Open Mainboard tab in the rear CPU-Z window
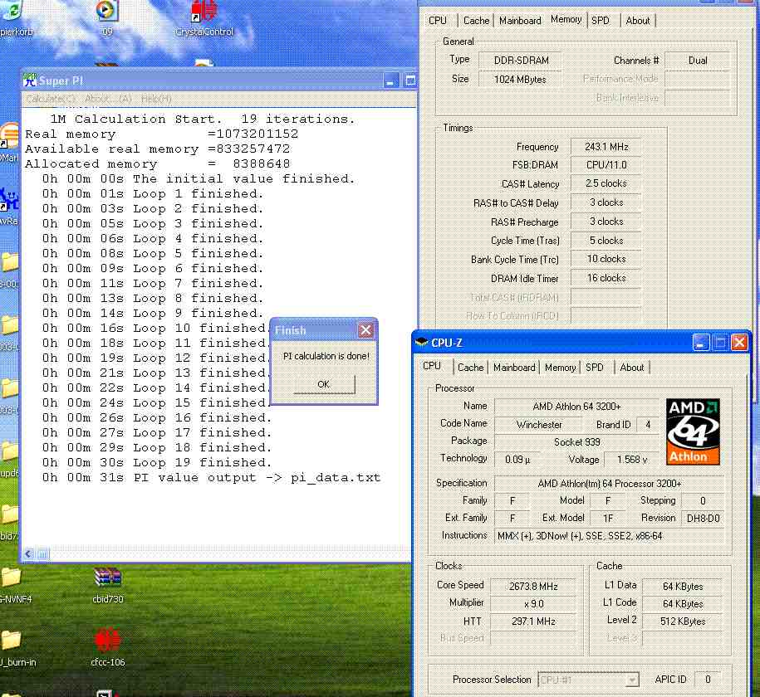The image size is (760, 697). tap(520, 21)
